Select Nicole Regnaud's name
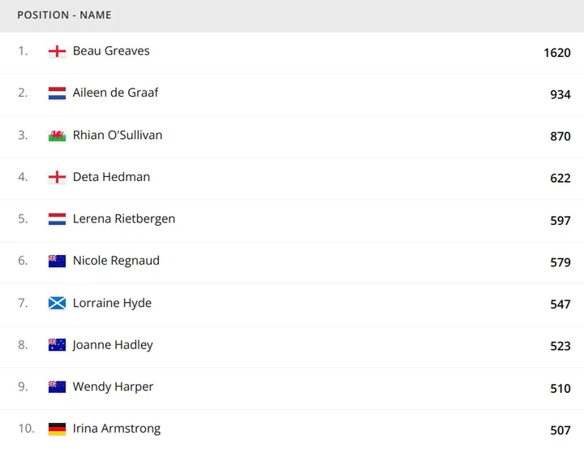Image resolution: width=584 pixels, height=449 pixels. point(116,261)
